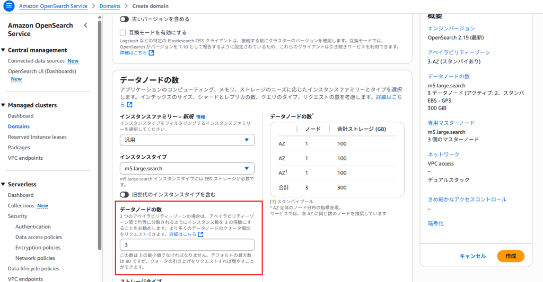Click the キャンセル cancel button
This screenshot has width=543, height=282.
coord(472,256)
